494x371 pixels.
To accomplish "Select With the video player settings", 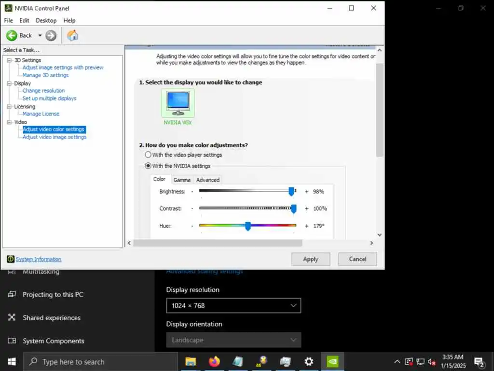I will (x=148, y=155).
